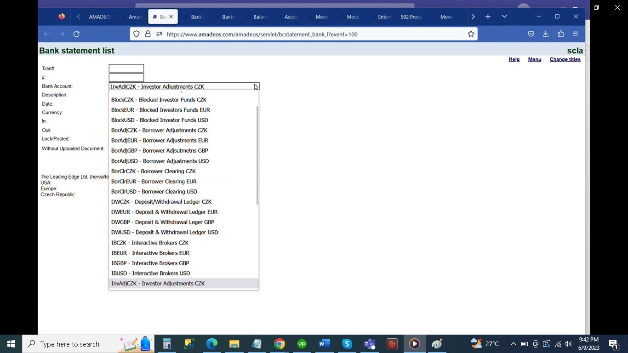Image resolution: width=628 pixels, height=353 pixels.
Task: Click the Tran# input field
Action: point(126,68)
